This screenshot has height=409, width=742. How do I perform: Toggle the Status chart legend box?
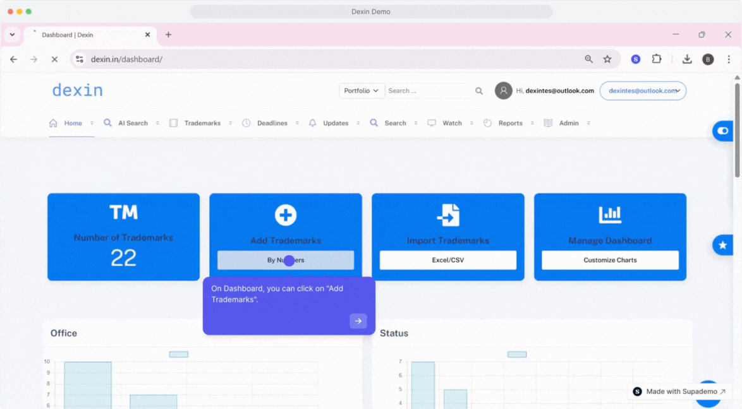coord(517,354)
